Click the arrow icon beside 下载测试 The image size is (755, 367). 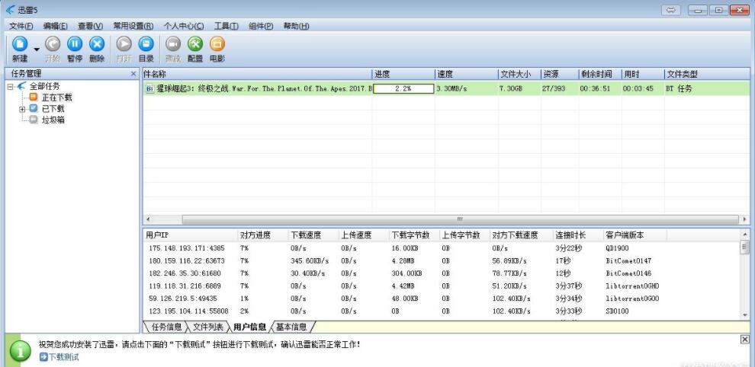click(43, 357)
